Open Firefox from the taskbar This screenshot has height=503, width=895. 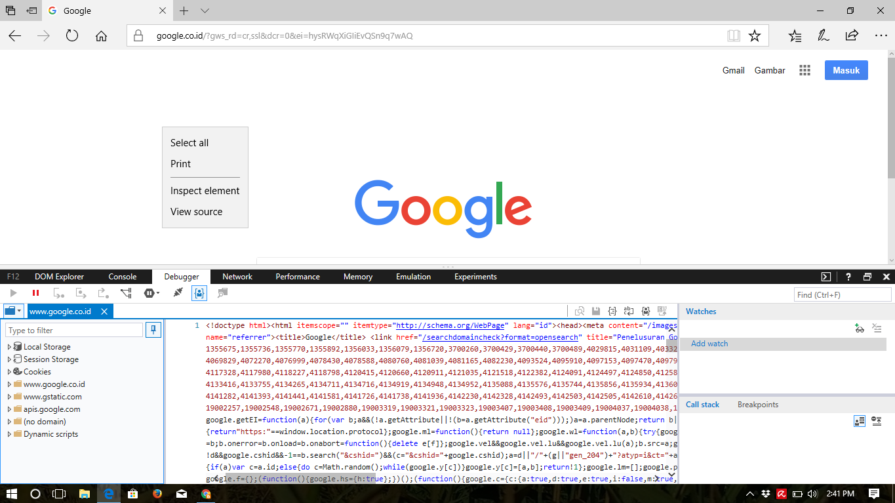(x=157, y=493)
